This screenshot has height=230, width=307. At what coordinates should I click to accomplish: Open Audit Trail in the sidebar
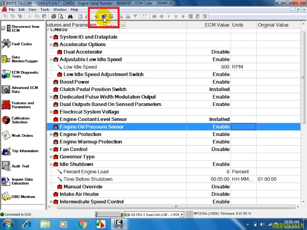pos(15,166)
